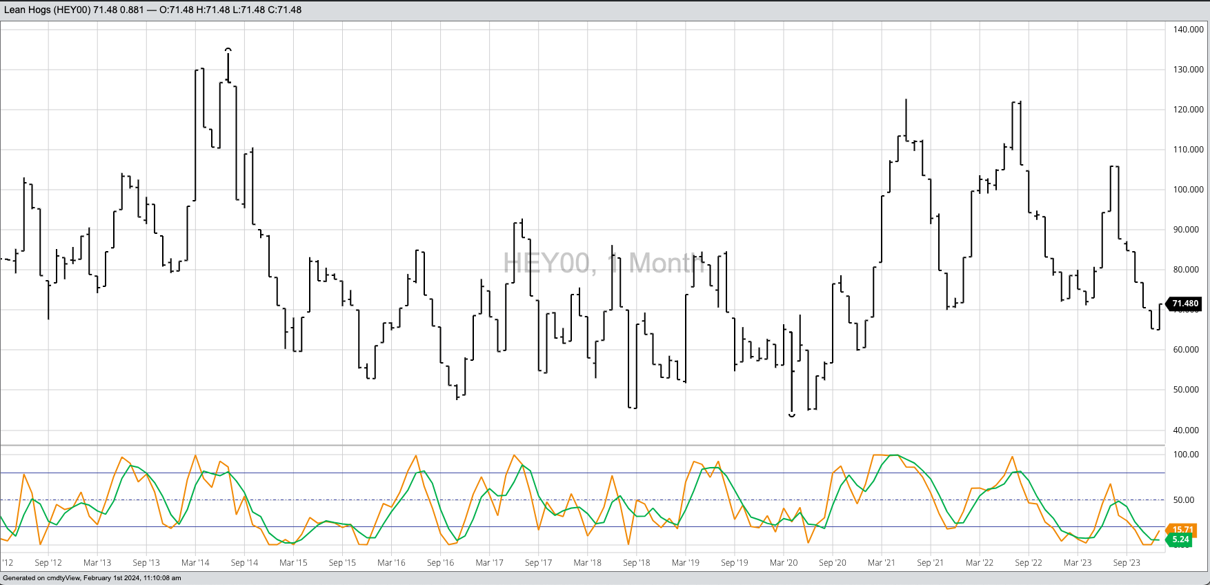Click the 2020 low marker below the lowest bar
Image resolution: width=1210 pixels, height=585 pixels.
coord(791,415)
